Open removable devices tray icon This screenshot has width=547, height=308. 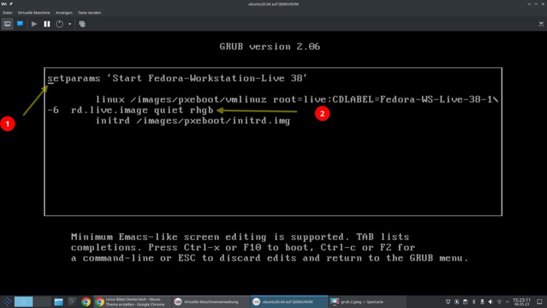coord(482,302)
